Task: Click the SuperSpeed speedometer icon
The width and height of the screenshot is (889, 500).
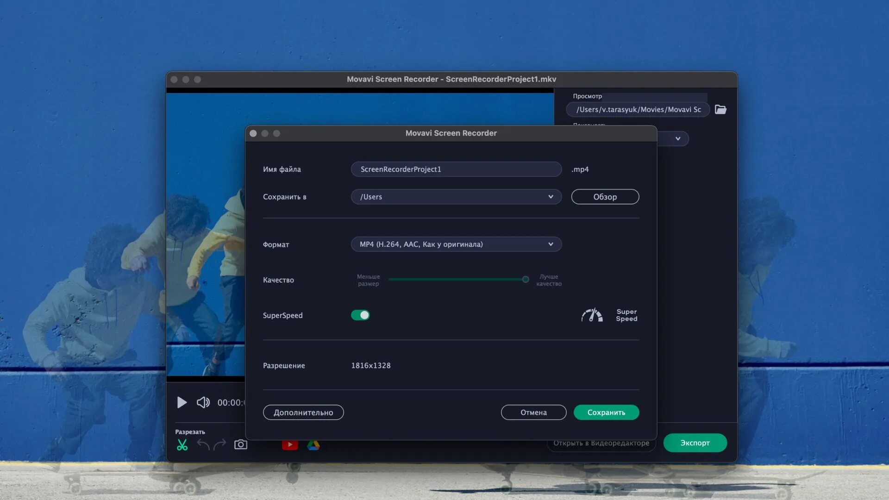Action: (592, 315)
